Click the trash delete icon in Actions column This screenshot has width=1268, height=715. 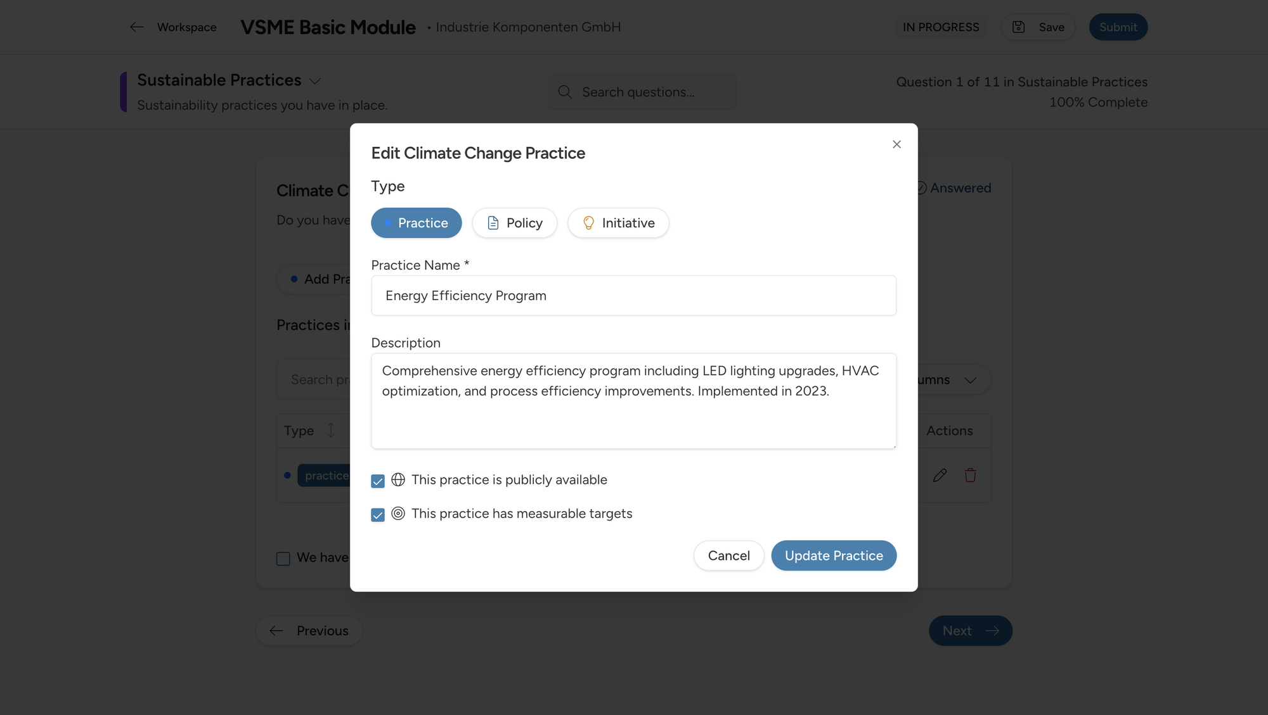pyautogui.click(x=970, y=475)
